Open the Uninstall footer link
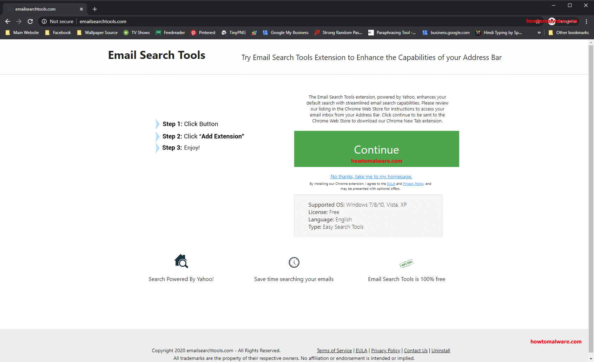The height and width of the screenshot is (362, 594). click(441, 350)
